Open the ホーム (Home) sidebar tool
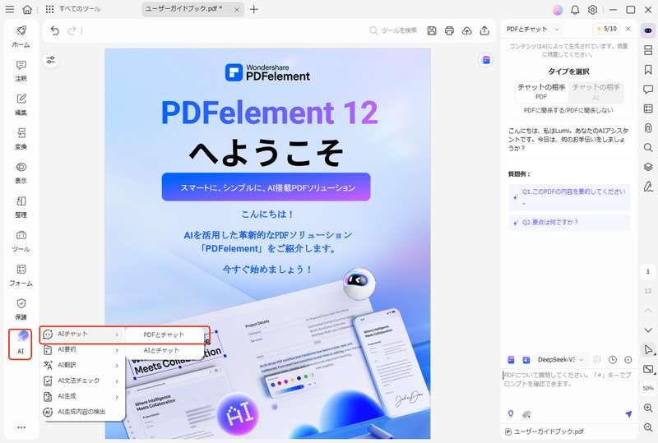Viewport: 658px width, 443px height. [x=21, y=36]
